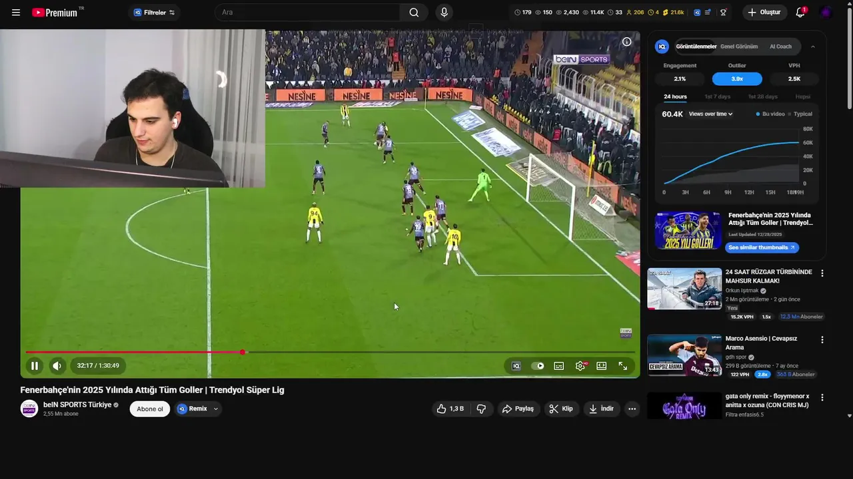
Task: Open AI Coach tab
Action: (780, 47)
